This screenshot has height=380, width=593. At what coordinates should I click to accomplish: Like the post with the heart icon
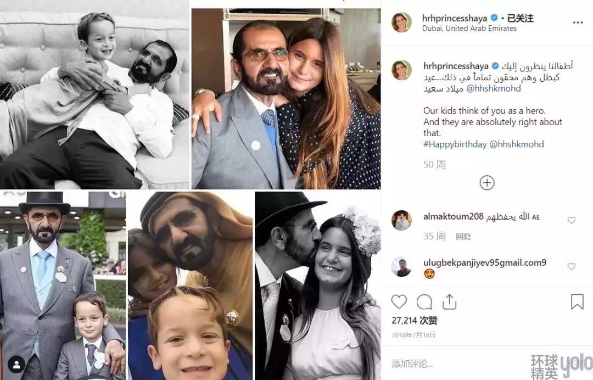(399, 301)
